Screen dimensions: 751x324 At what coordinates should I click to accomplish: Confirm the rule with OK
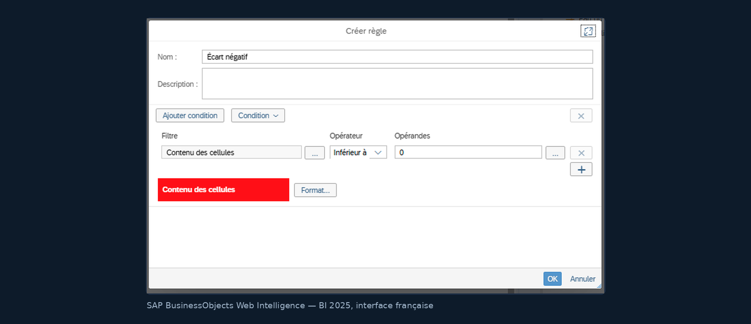click(552, 279)
